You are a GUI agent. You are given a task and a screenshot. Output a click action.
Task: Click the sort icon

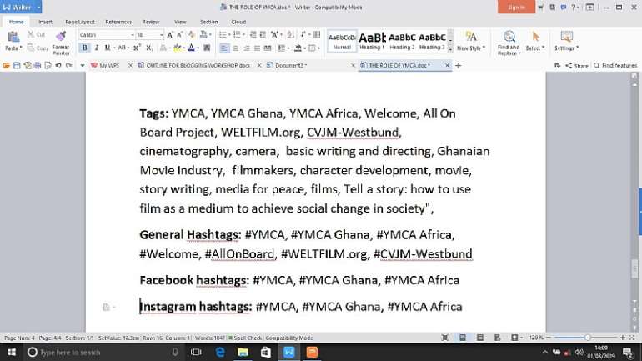pyautogui.click(x=291, y=35)
